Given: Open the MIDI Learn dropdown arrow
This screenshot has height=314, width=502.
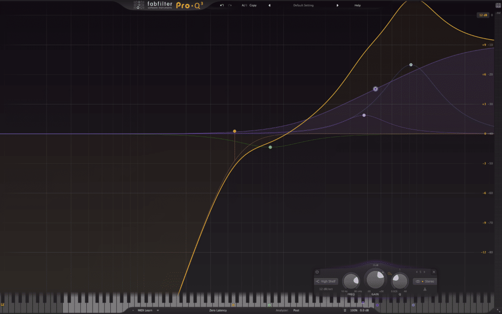Looking at the screenshot, I should coord(157,310).
